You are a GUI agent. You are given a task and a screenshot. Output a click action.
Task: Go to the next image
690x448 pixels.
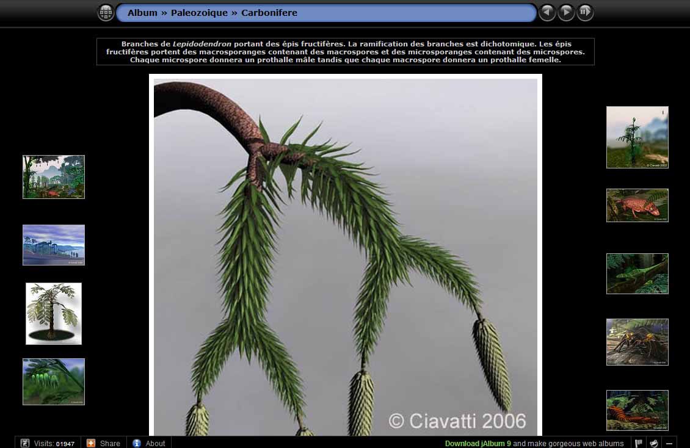click(566, 12)
